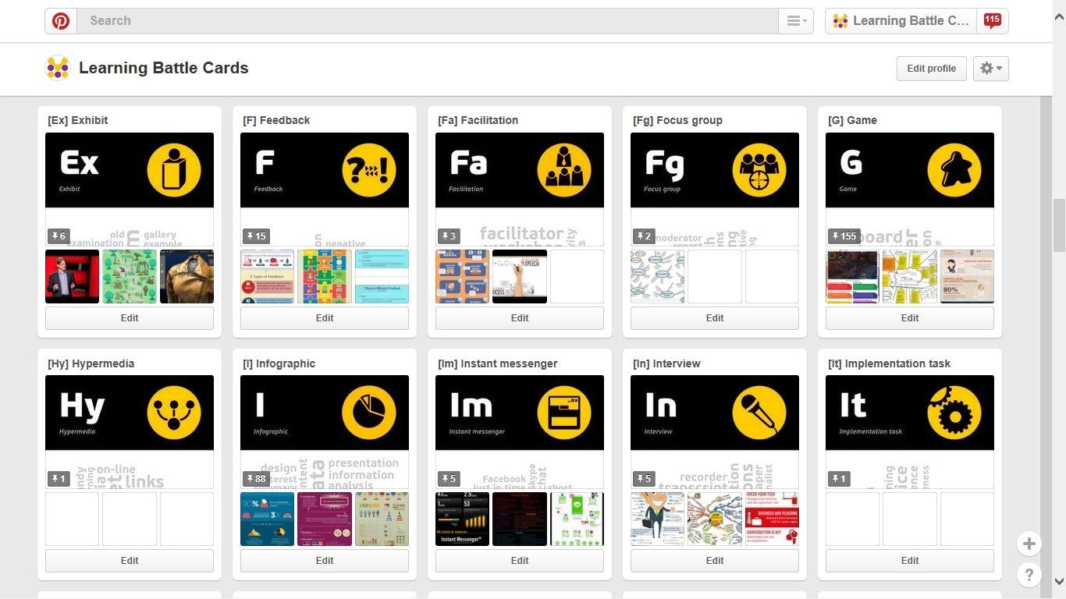The height and width of the screenshot is (599, 1066).
Task: Edit the [G] Game board
Action: coord(910,318)
